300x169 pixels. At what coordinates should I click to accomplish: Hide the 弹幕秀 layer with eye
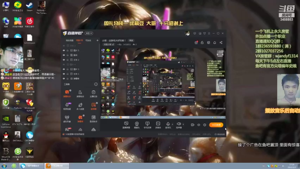click(x=64, y=78)
